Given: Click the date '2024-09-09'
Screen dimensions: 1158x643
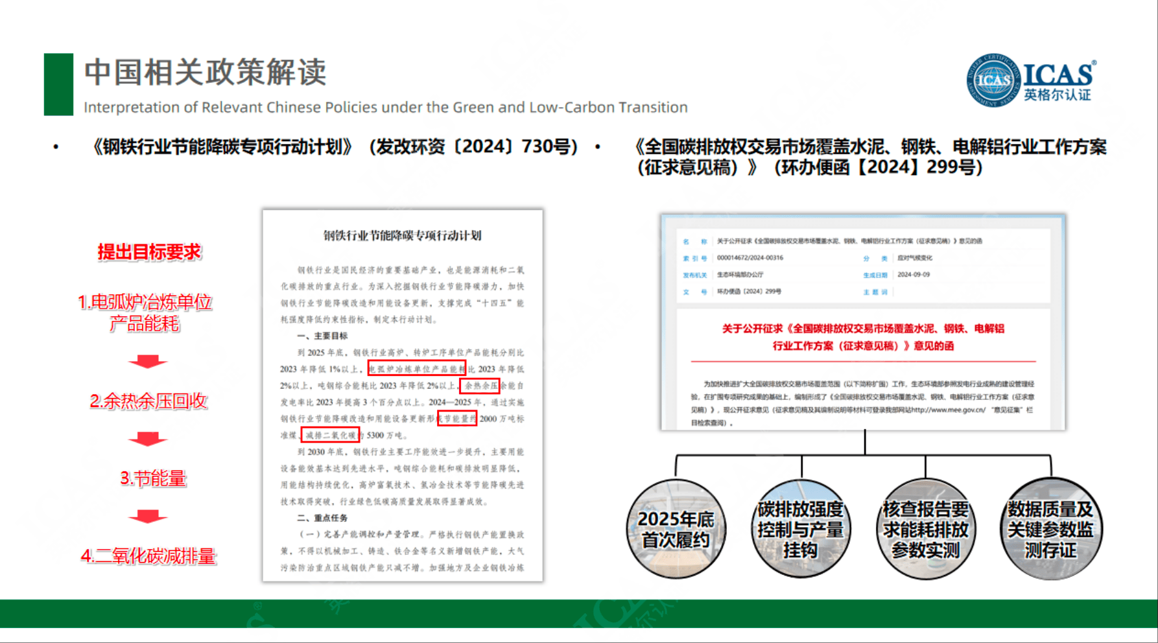Looking at the screenshot, I should 914,275.
